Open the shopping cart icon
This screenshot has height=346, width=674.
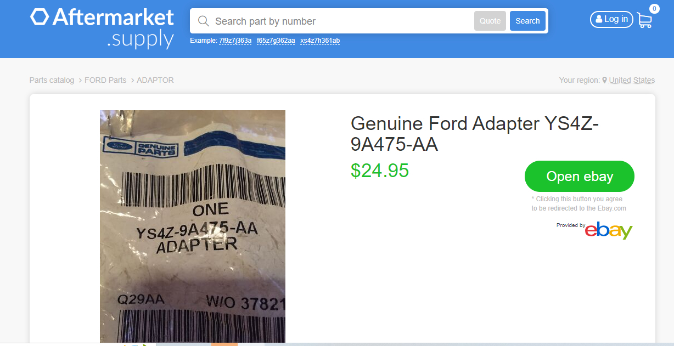pos(644,20)
